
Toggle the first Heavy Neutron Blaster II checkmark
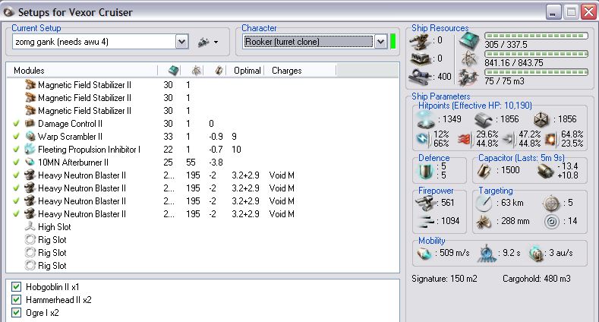(16, 175)
